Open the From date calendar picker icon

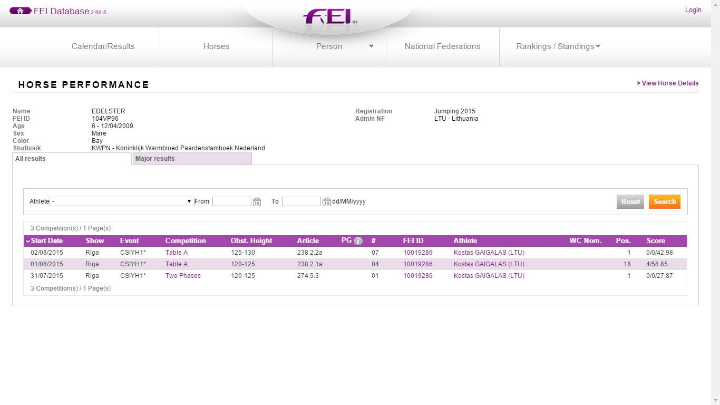[257, 201]
